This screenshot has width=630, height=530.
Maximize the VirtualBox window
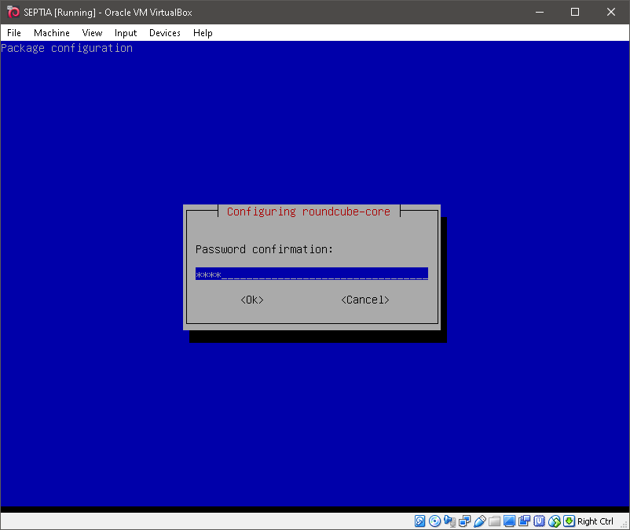click(575, 12)
